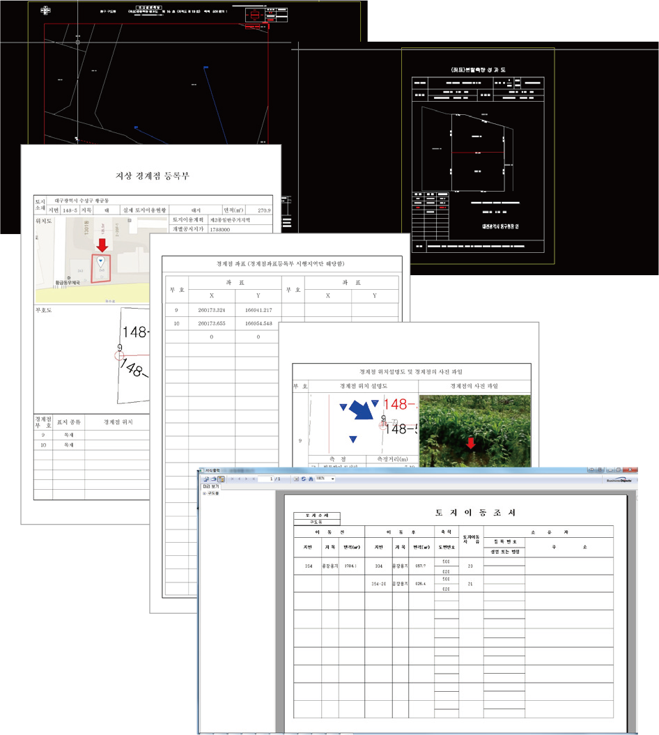The image size is (659, 735).
Task: Expand the 구도동 group tree node
Action: click(204, 493)
